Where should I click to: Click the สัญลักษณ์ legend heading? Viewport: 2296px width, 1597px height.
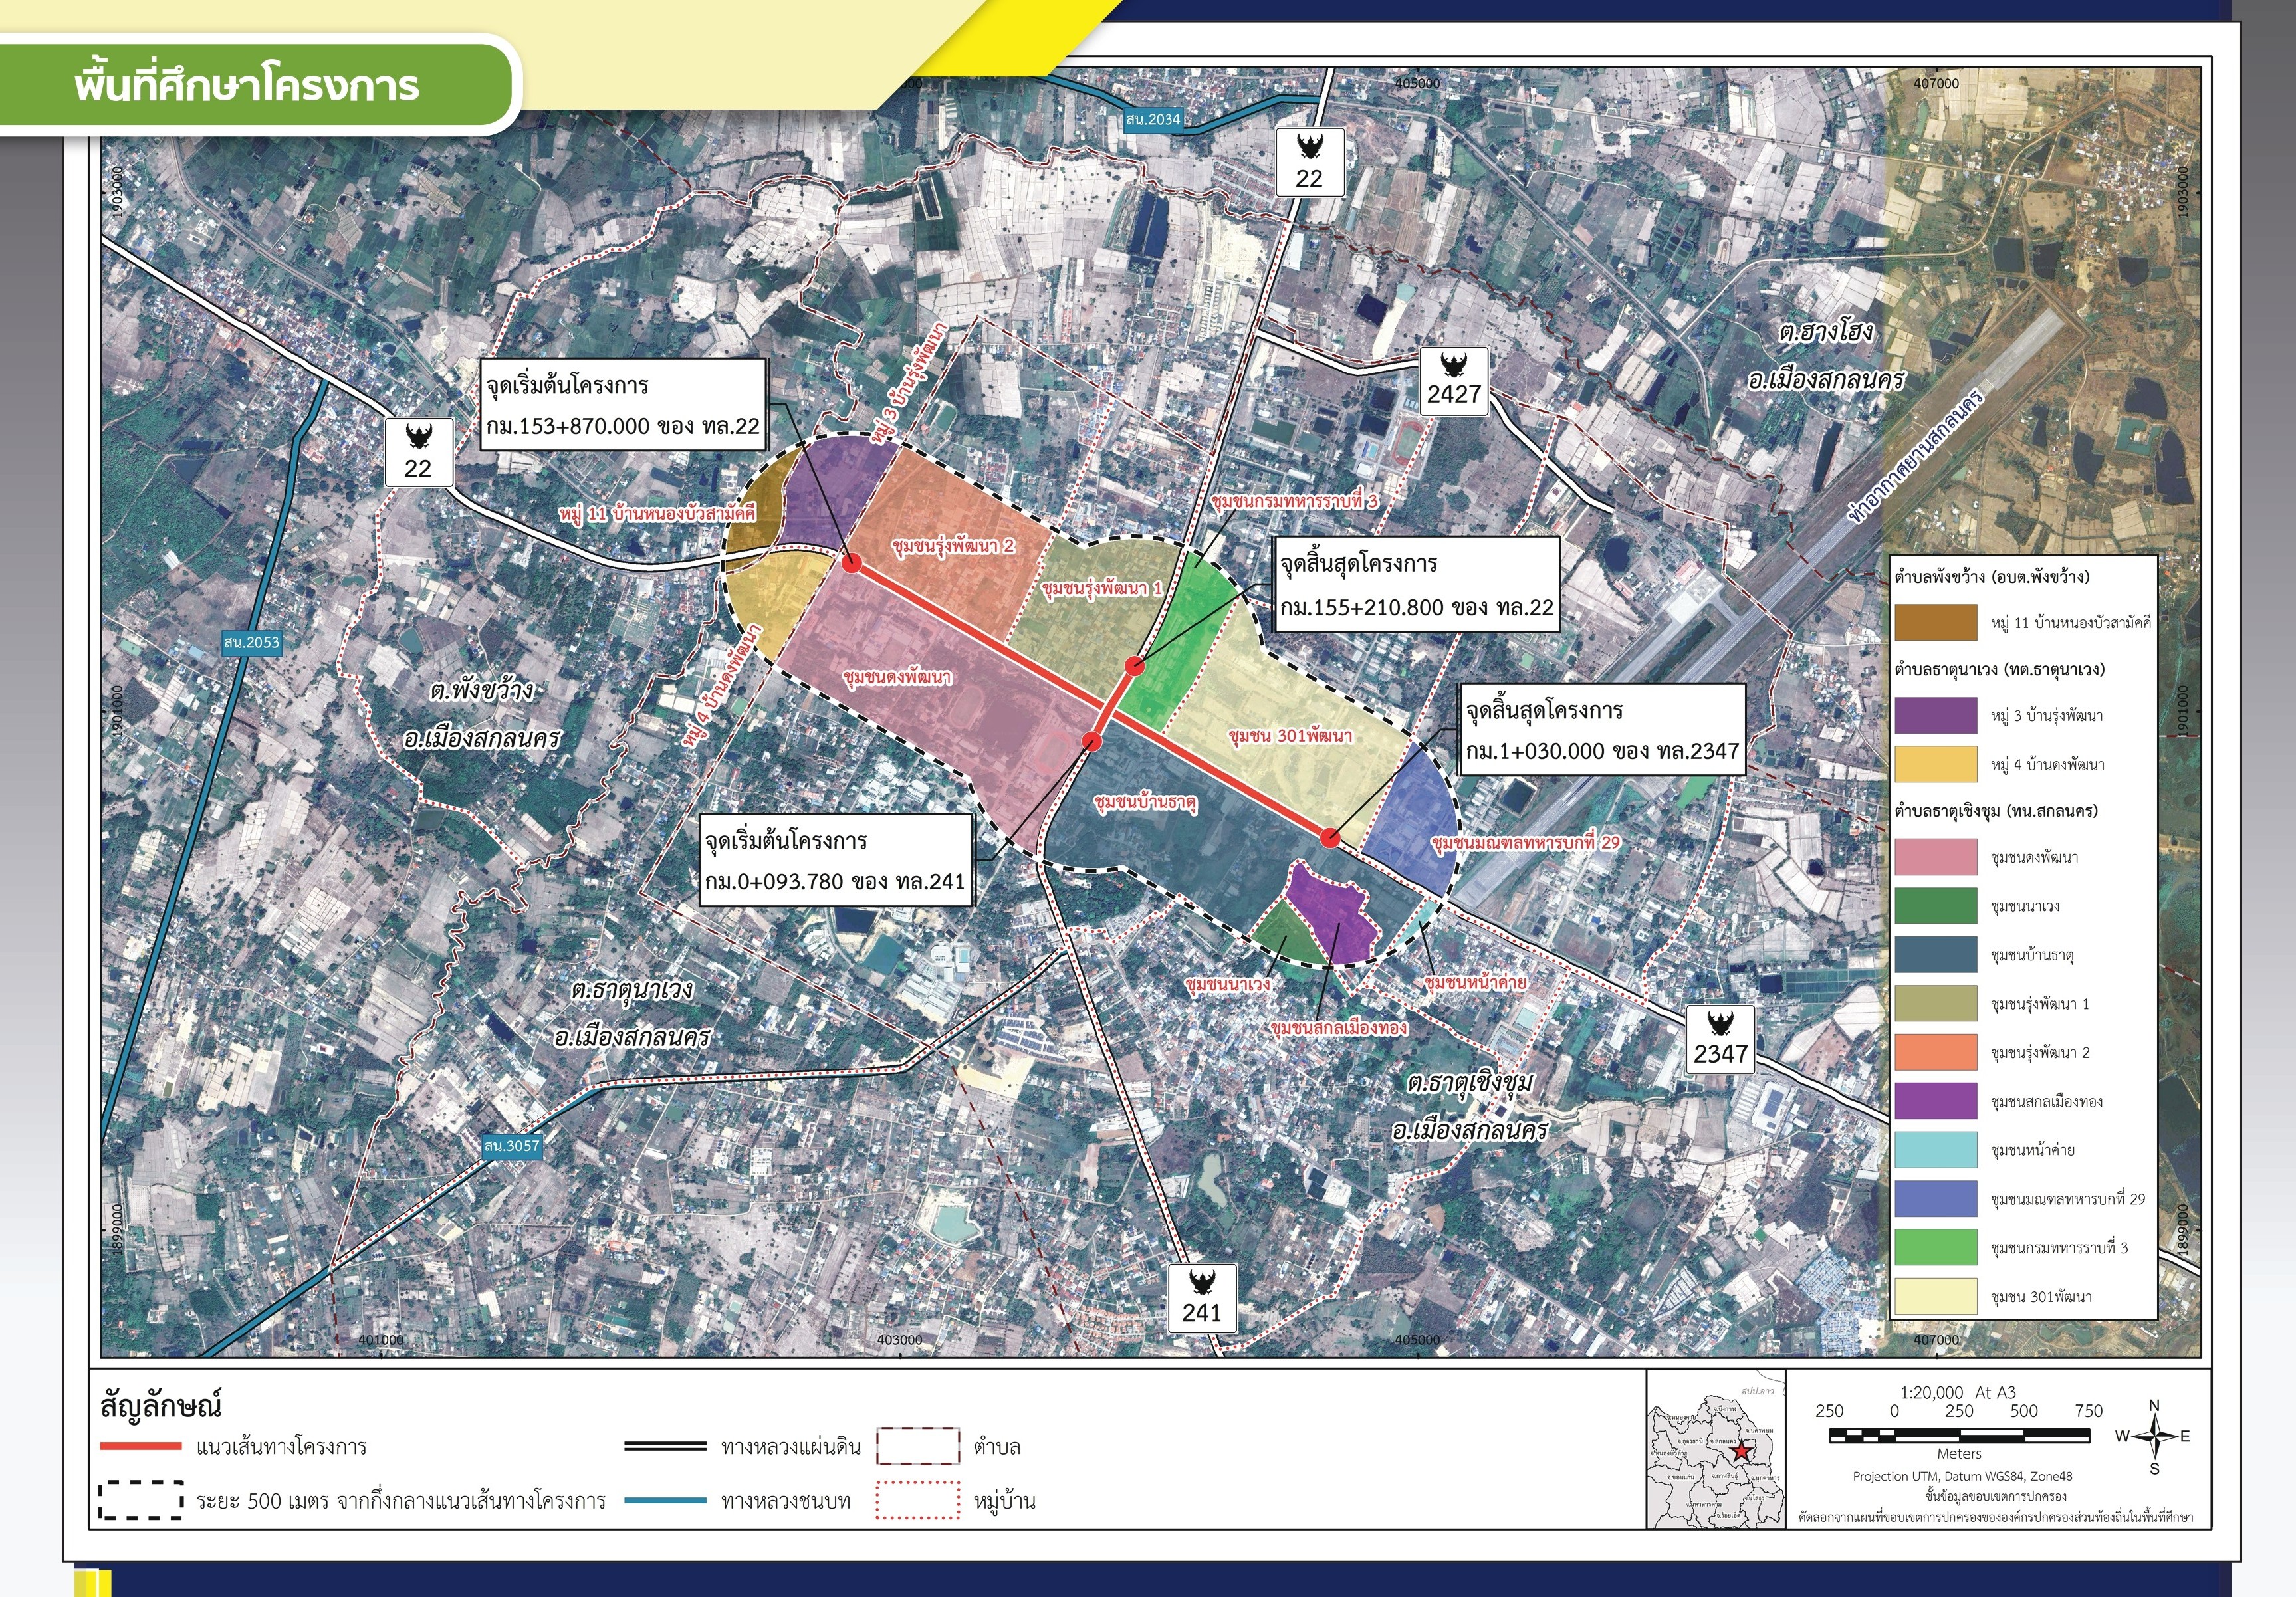coord(161,1405)
